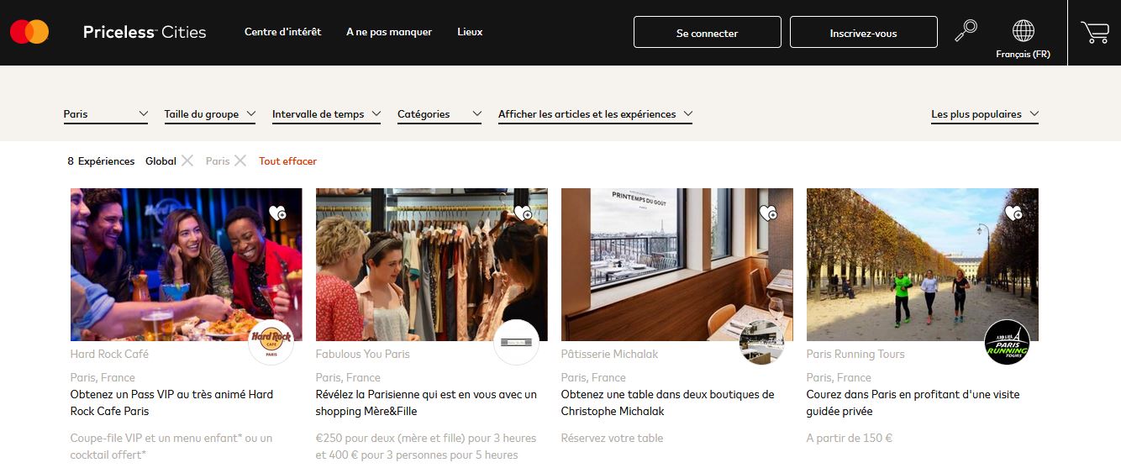Open Afficher les articles et les expériences dropdown
The height and width of the screenshot is (468, 1121).
click(595, 114)
